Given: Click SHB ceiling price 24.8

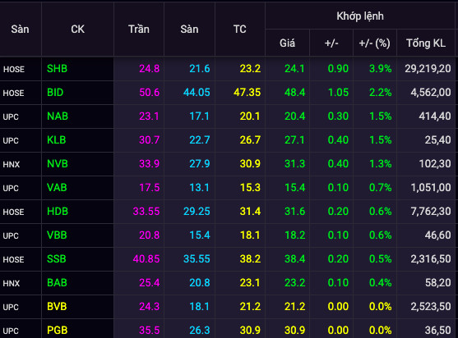Looking at the screenshot, I should pyautogui.click(x=150, y=69).
